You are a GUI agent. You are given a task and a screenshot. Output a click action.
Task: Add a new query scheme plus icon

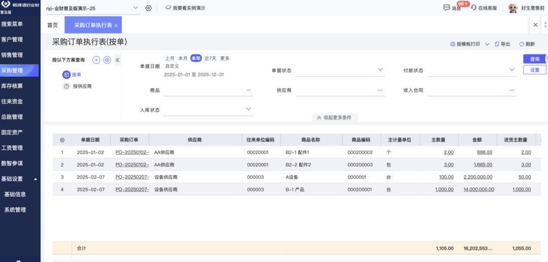[96, 60]
